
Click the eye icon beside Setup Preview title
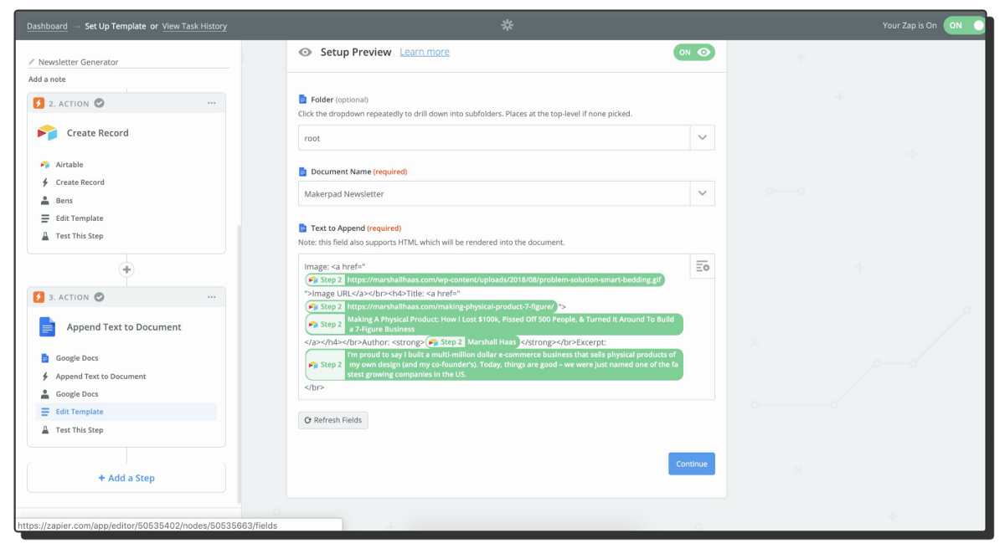305,52
